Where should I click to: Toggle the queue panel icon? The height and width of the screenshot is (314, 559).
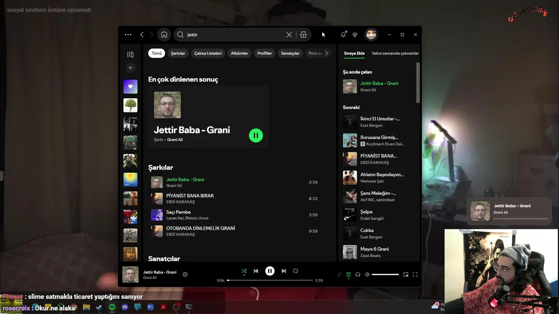pos(349,274)
